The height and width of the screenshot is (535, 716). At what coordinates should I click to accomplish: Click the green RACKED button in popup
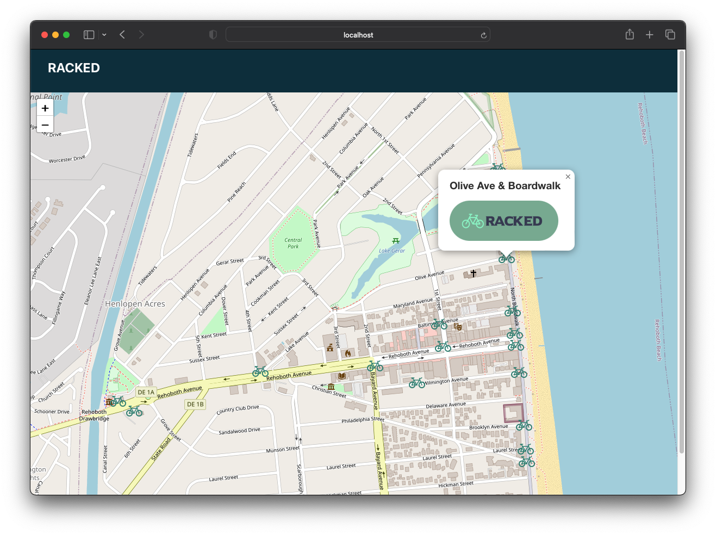[504, 221]
